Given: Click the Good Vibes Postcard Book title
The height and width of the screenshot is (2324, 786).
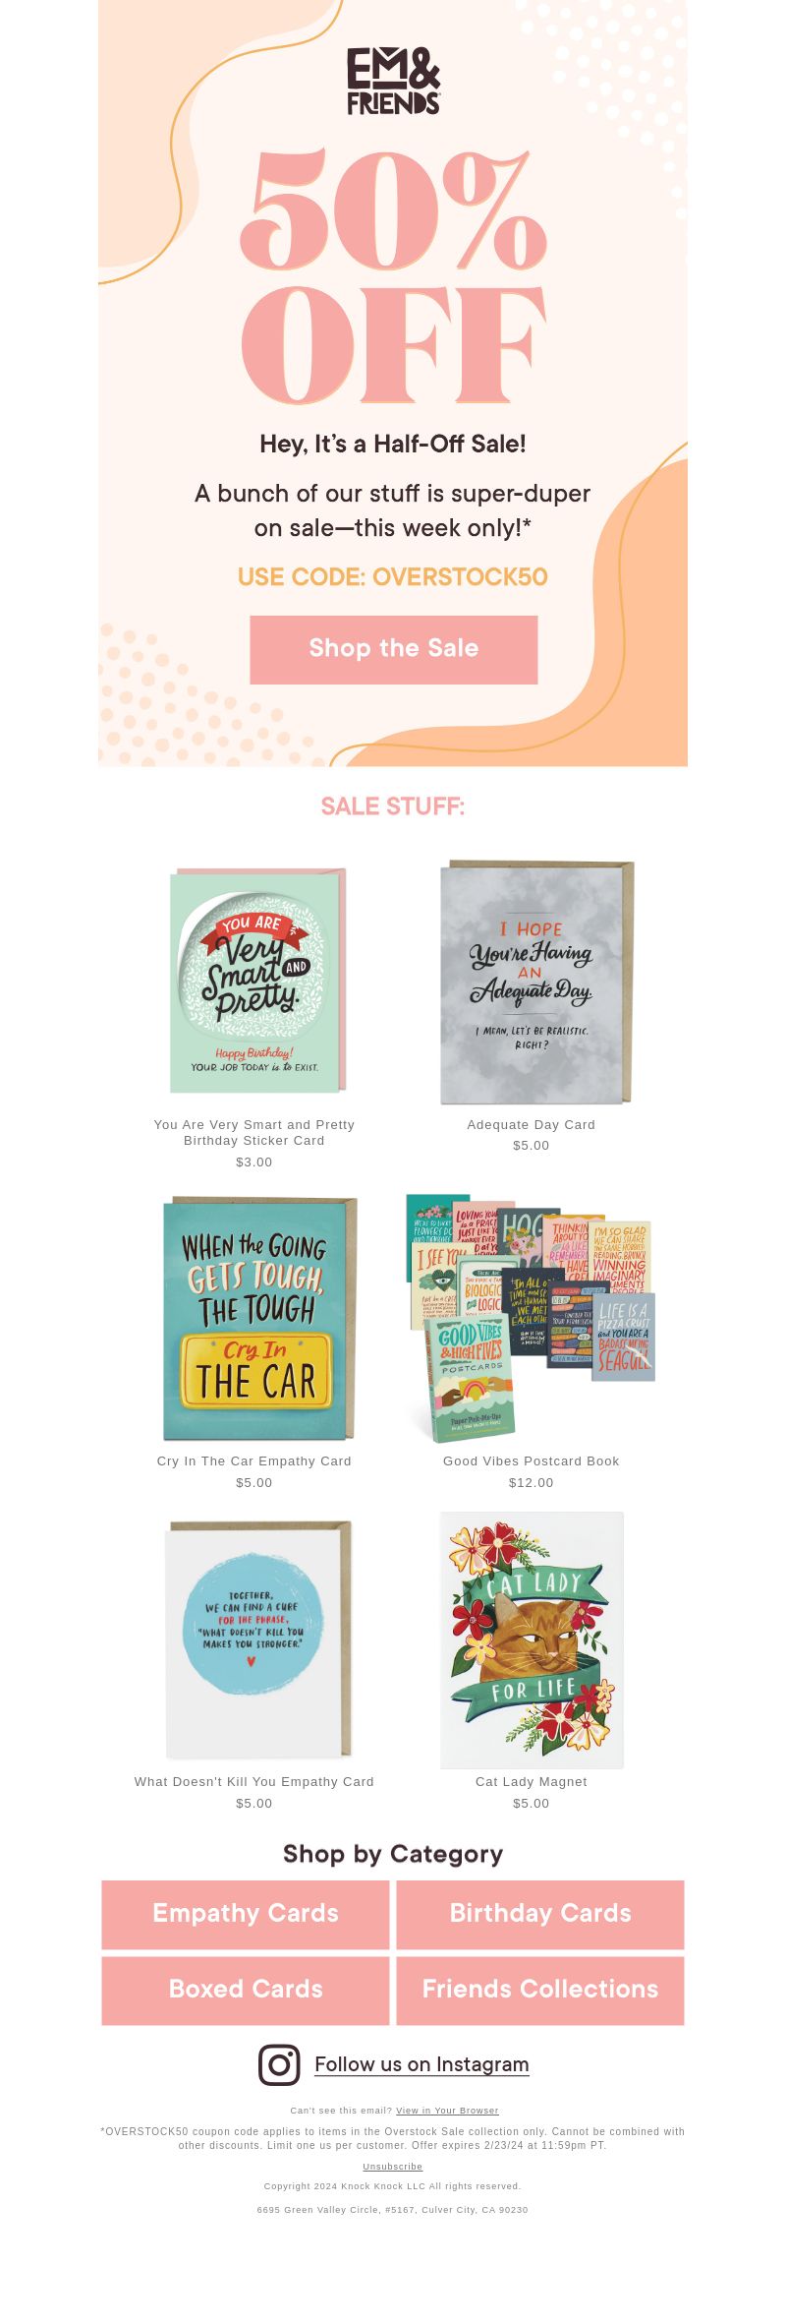Looking at the screenshot, I should (x=532, y=1460).
